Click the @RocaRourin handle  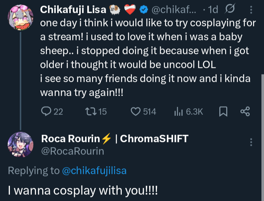pyautogui.click(x=73, y=151)
